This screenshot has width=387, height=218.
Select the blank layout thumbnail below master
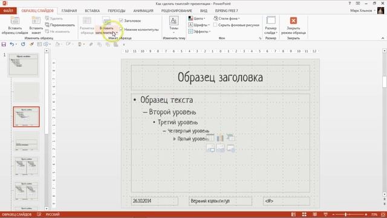(26, 92)
